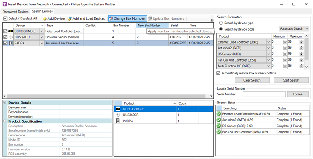Click the Type column header

[64, 25]
